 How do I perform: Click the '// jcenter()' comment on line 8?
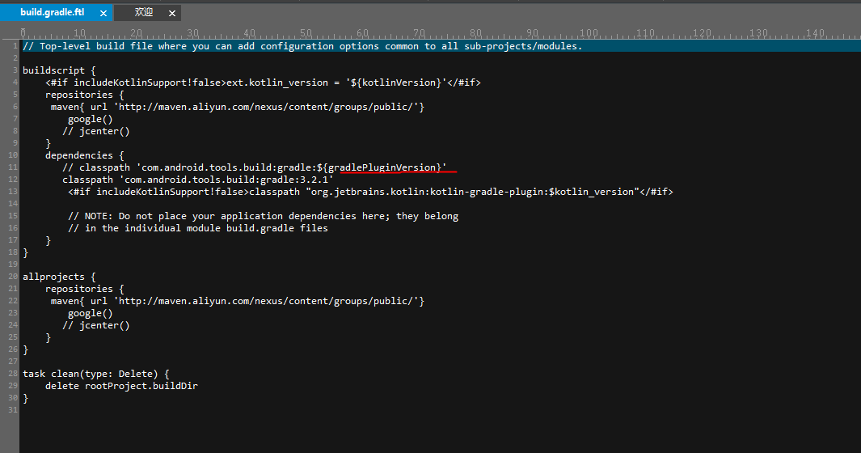click(x=96, y=131)
